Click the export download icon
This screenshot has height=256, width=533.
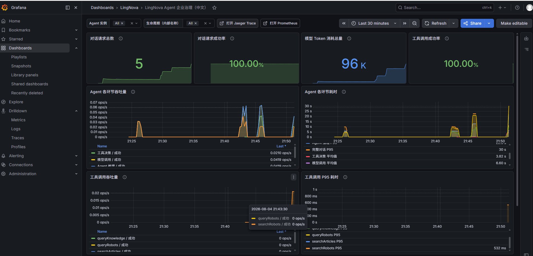click(x=526, y=38)
